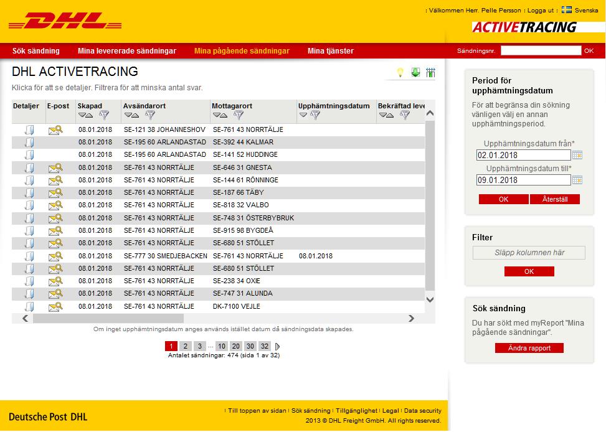Sort Mottagarort column descending
The width and height of the screenshot is (606, 432).
tap(217, 115)
